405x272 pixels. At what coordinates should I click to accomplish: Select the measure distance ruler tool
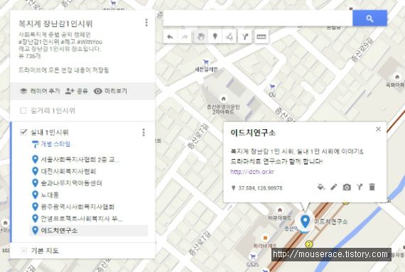pyautogui.click(x=261, y=37)
